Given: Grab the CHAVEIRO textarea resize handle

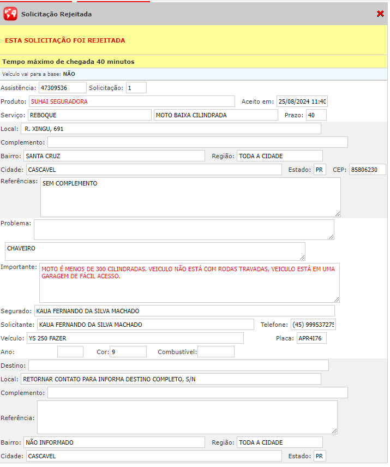Looking at the screenshot, I should [302, 258].
